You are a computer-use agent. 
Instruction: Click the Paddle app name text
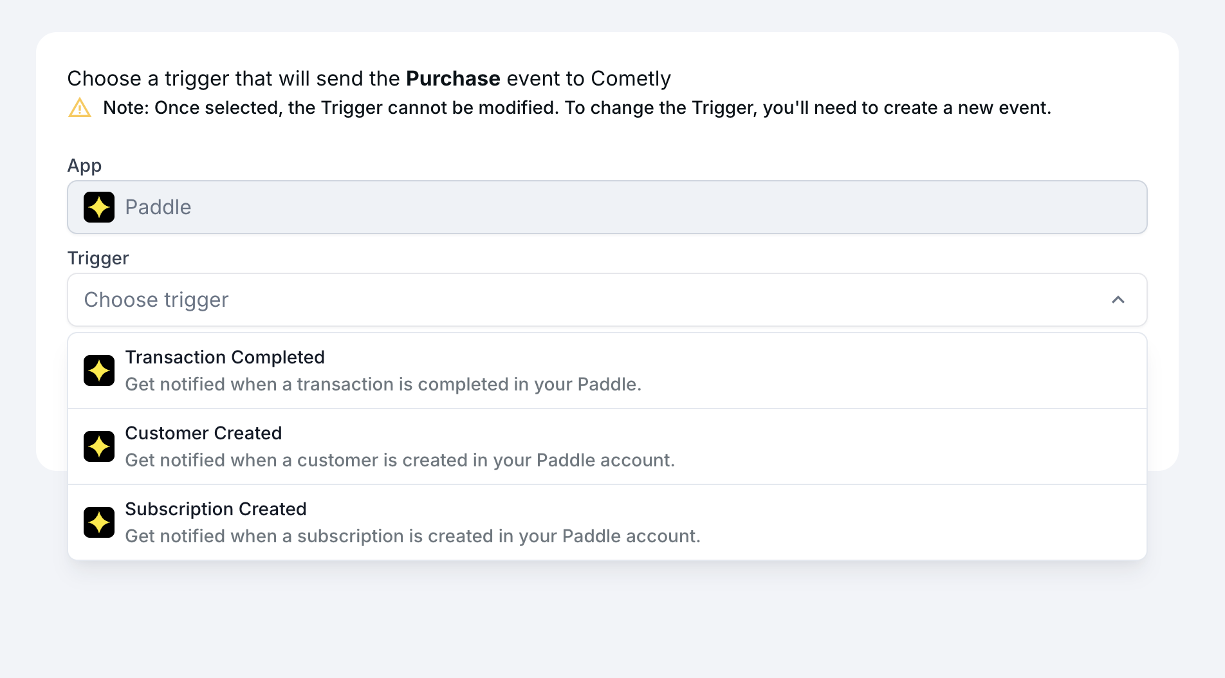tap(158, 207)
